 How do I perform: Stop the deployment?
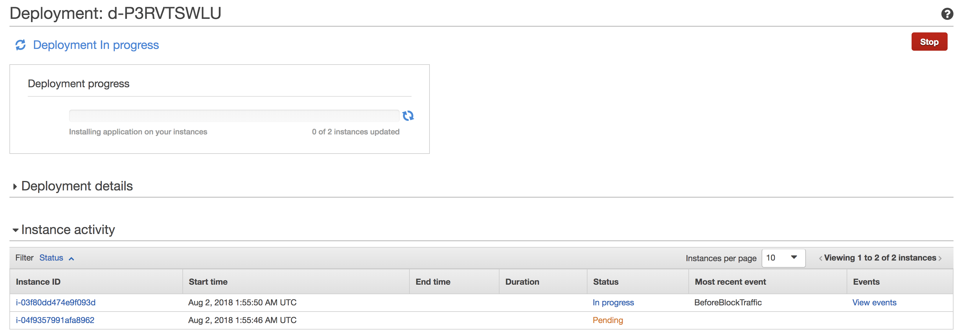point(929,42)
